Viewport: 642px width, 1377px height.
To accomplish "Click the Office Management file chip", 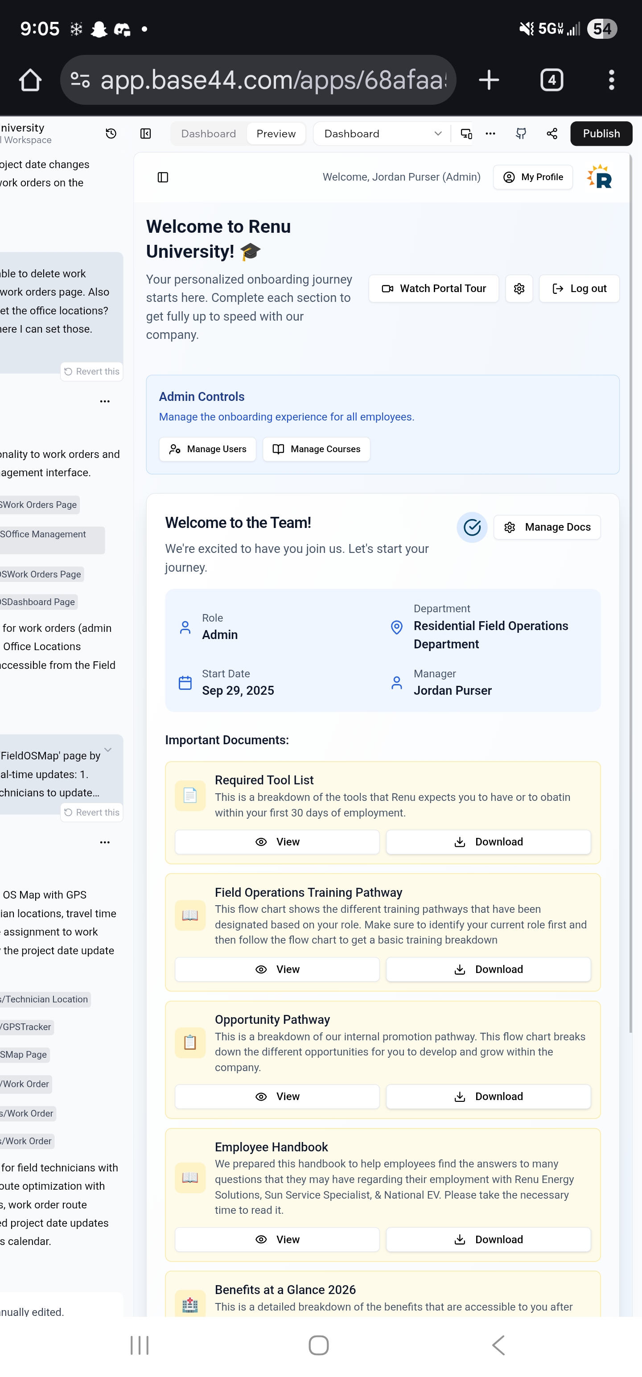I will tap(53, 540).
